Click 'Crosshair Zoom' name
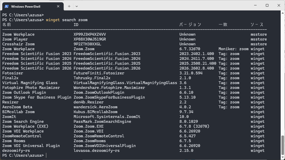The image size is (285, 160). (x=18, y=44)
